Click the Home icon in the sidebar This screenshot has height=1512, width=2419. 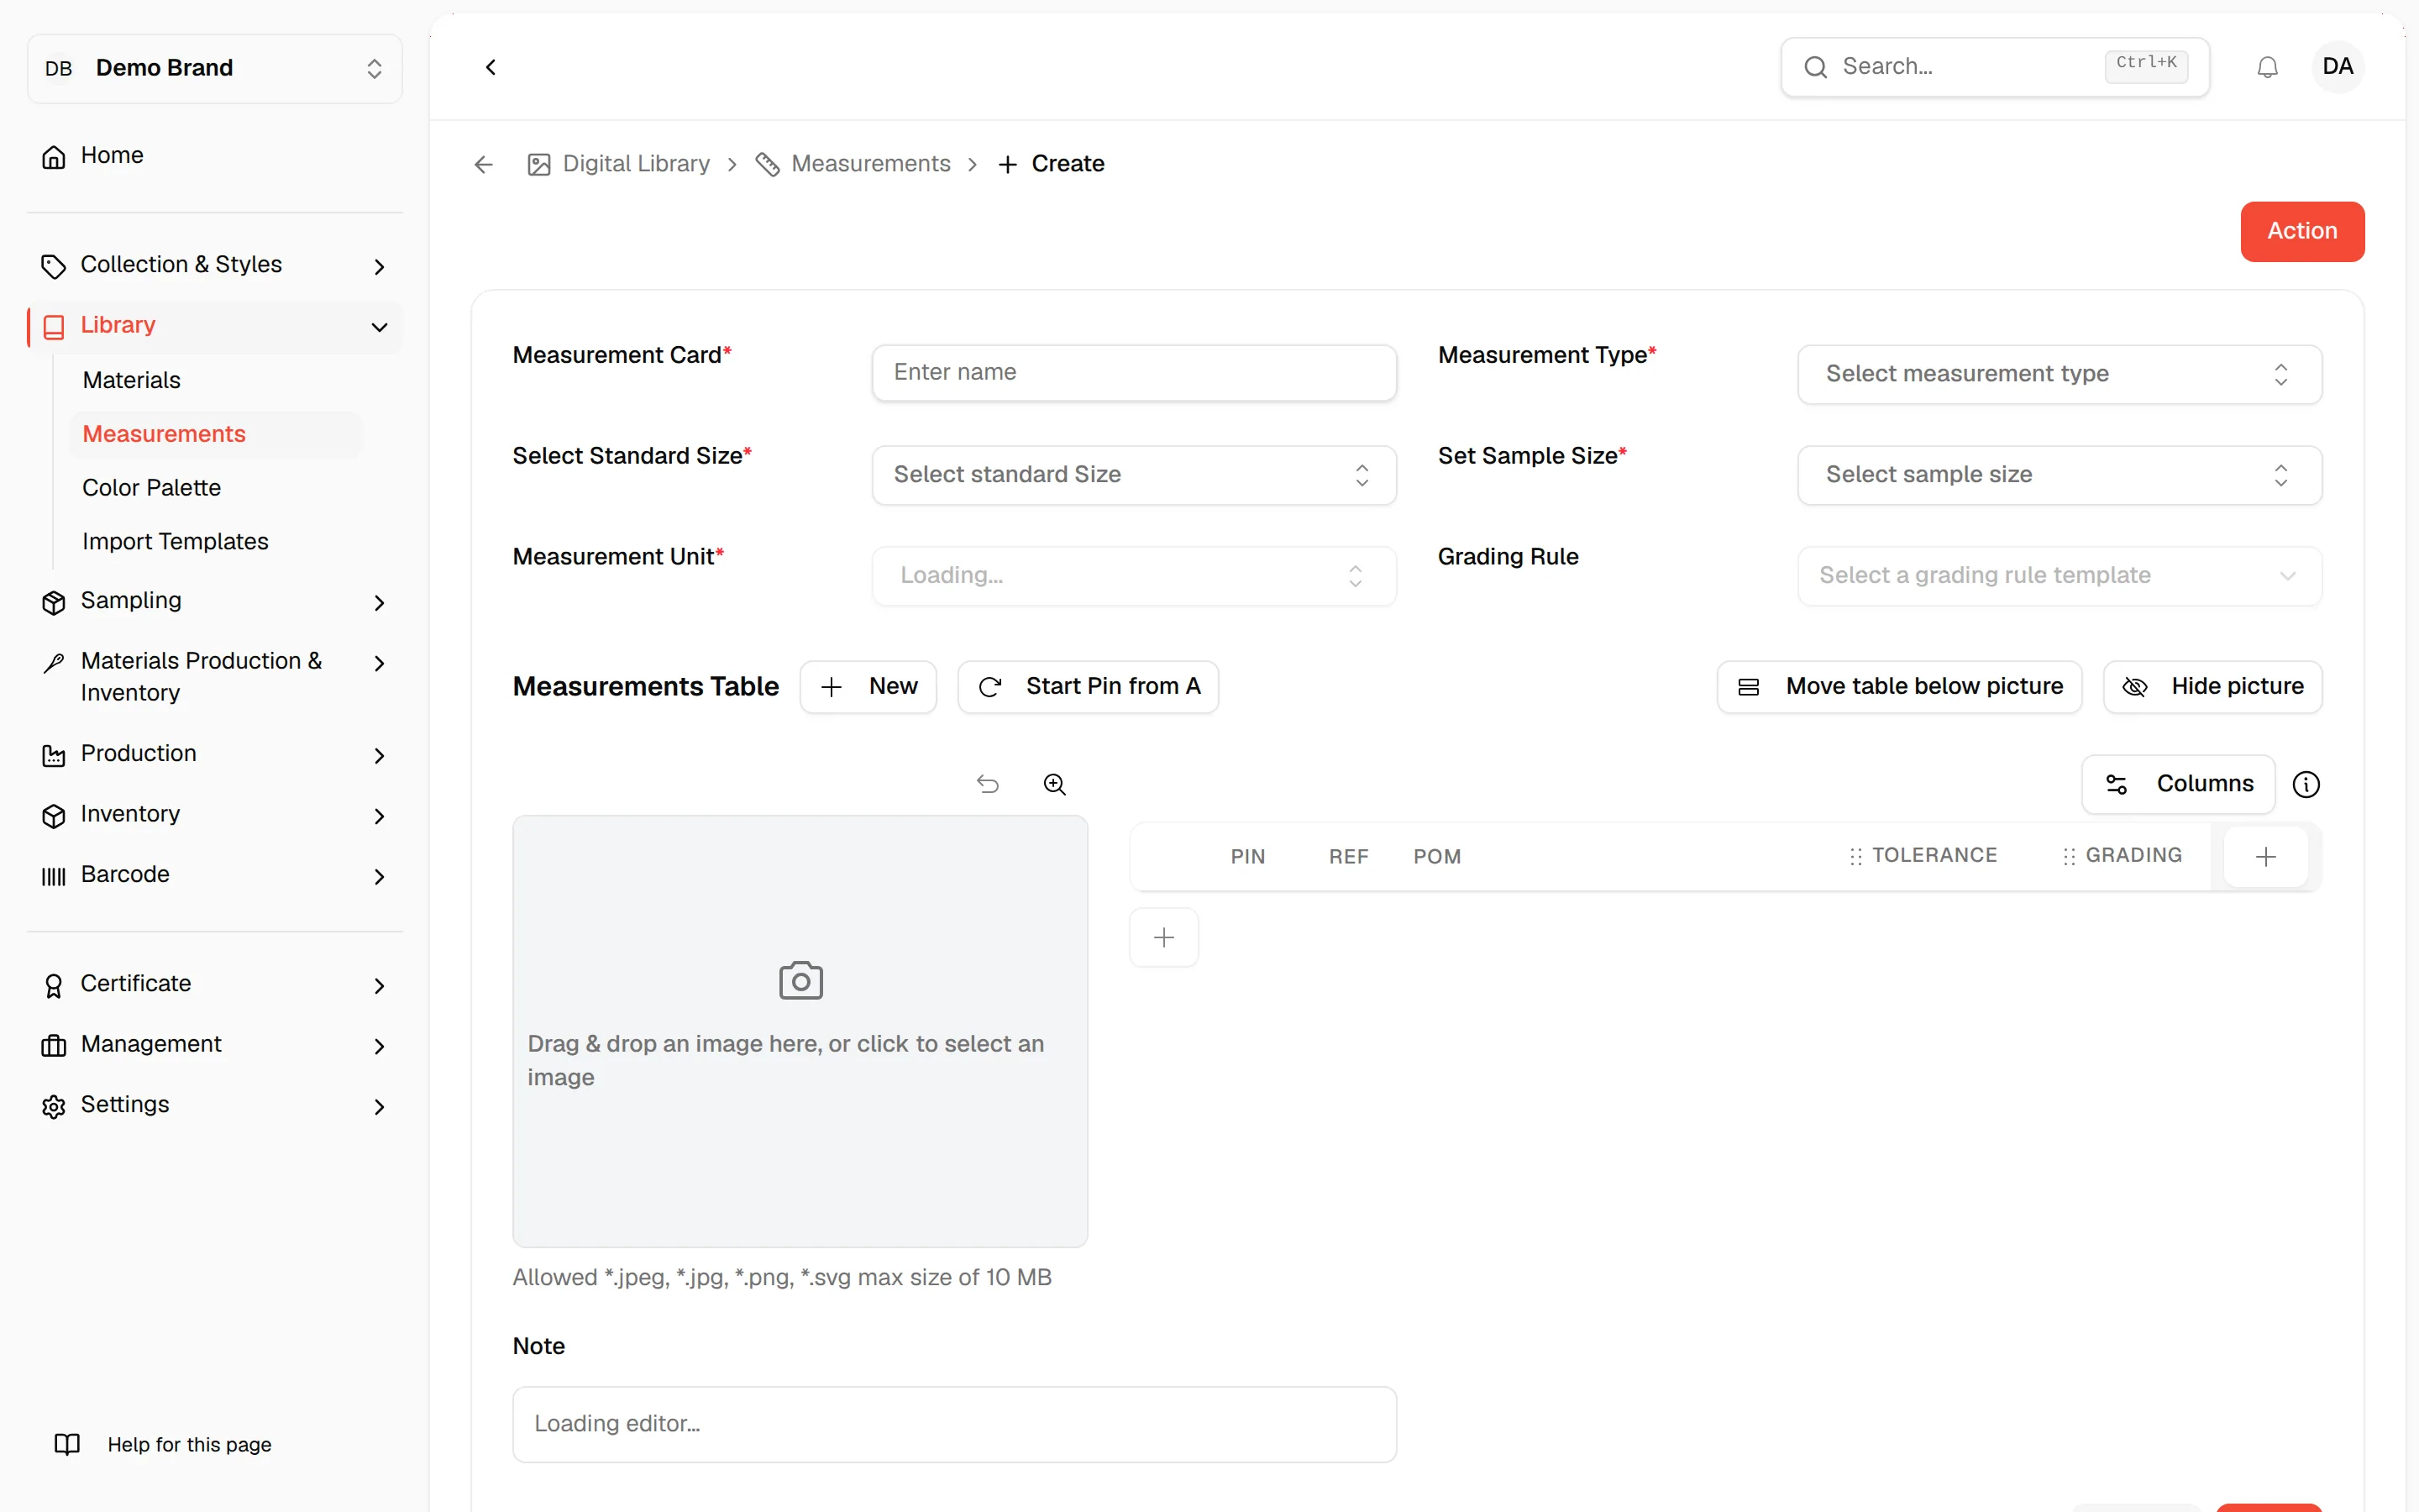pos(54,156)
